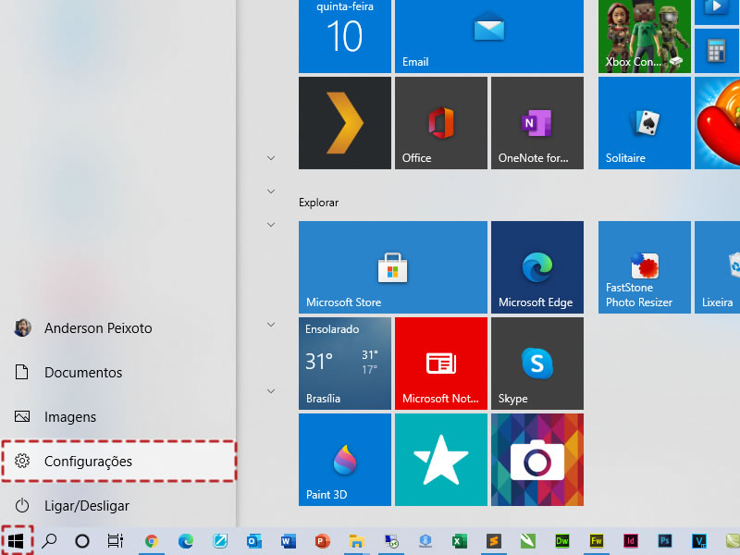Screen dimensions: 740x555
Task: Open Task View on the taskbar
Action: tap(116, 541)
